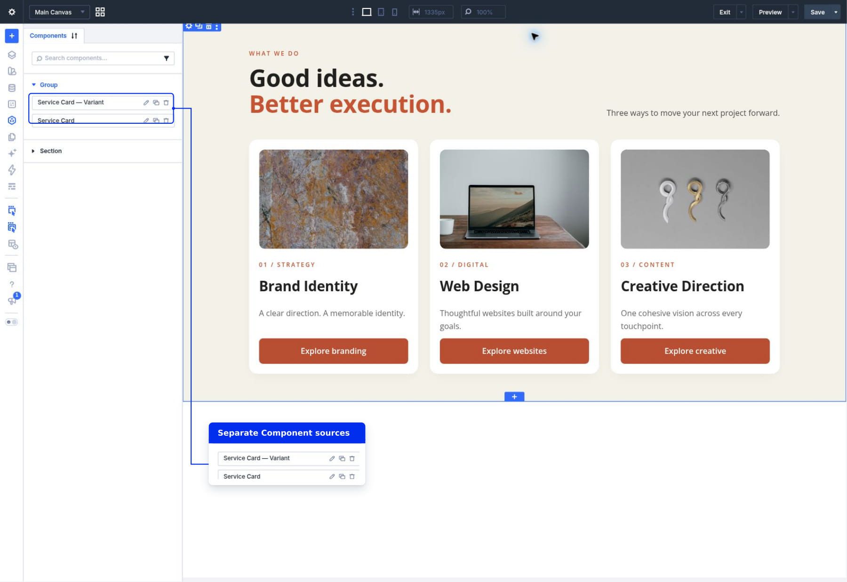Delete Service Card — Variant trash icon
The image size is (847, 582).
pos(166,102)
